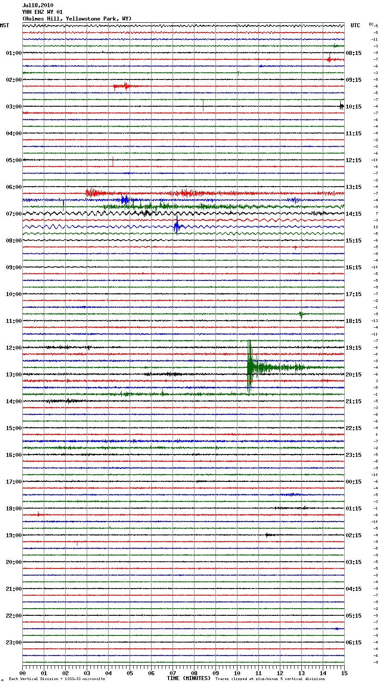Click minute tick 00 on the time axis
380x685 pixels.
22,673
